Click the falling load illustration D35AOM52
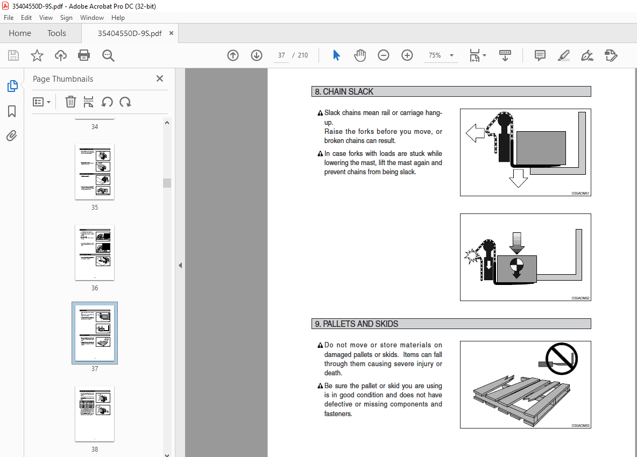The image size is (637, 457). (525, 257)
